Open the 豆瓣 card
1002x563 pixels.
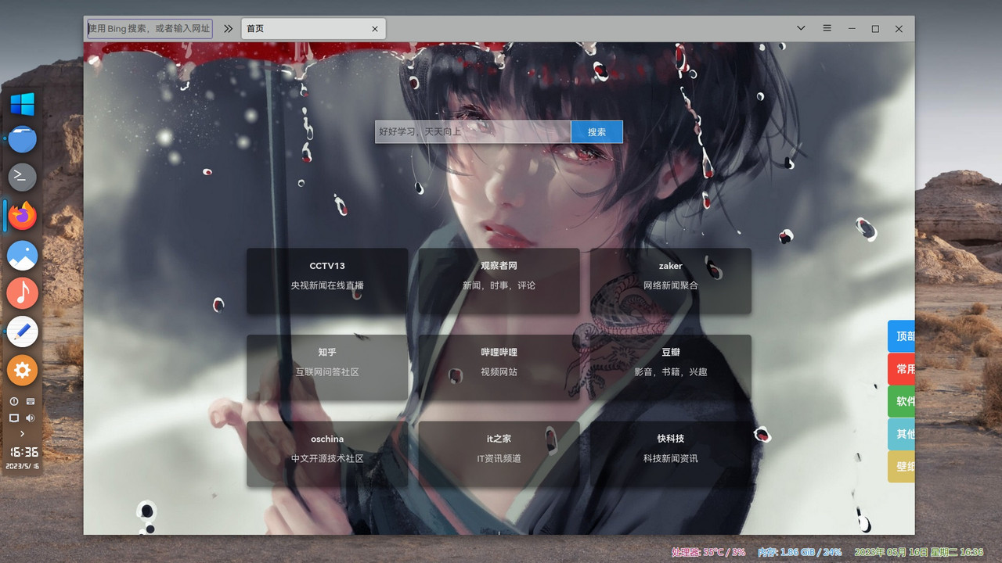(x=671, y=368)
